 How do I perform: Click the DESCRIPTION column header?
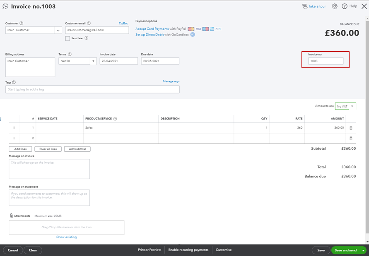point(170,119)
